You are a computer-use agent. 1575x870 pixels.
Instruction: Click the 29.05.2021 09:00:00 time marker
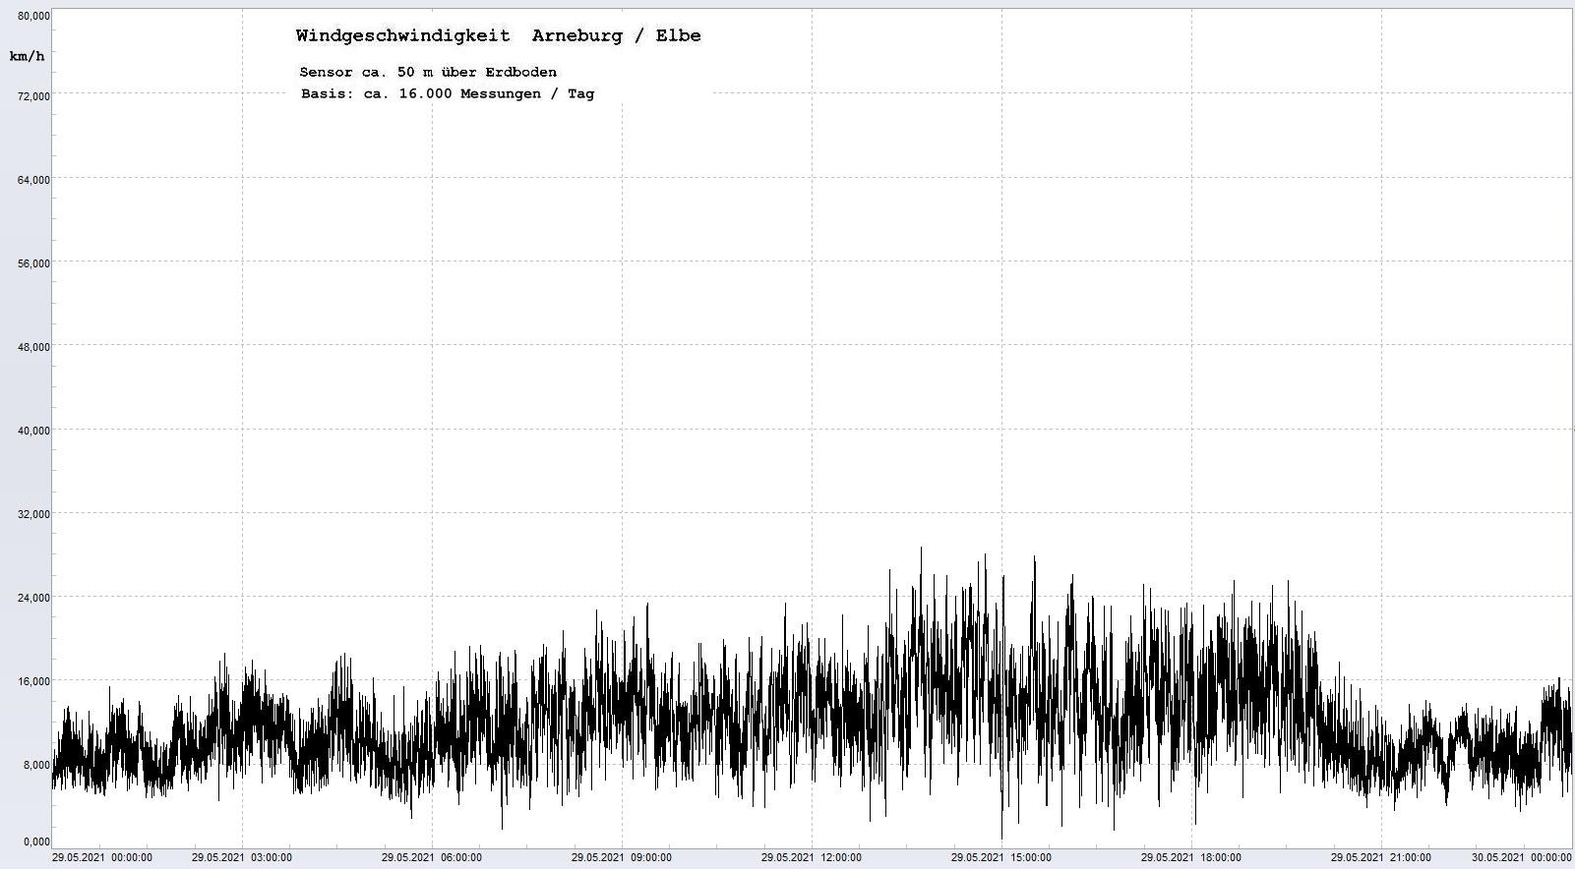pyautogui.click(x=622, y=858)
